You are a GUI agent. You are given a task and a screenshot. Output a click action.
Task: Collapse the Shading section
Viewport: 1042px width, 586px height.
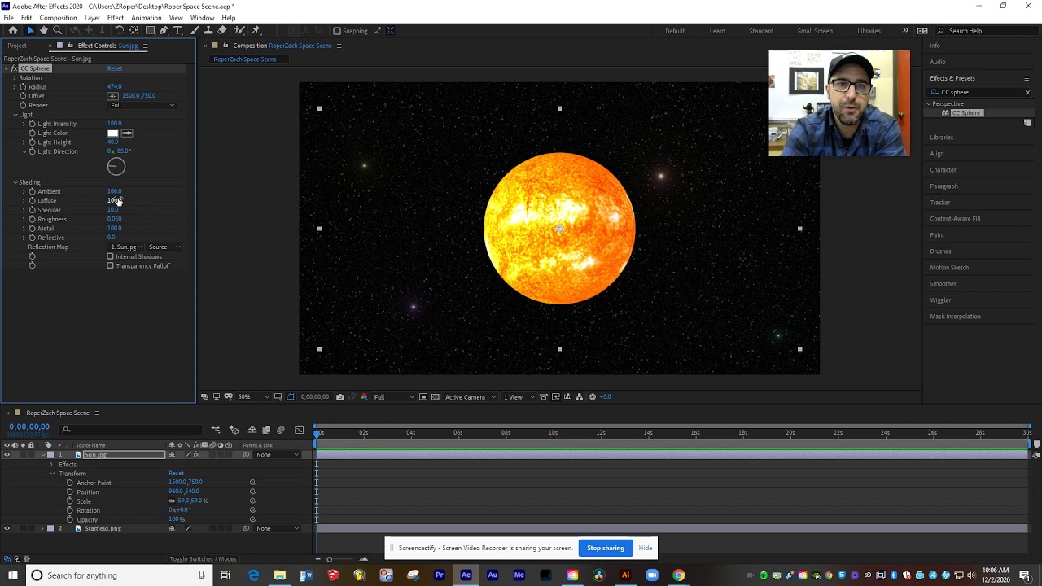(15, 182)
